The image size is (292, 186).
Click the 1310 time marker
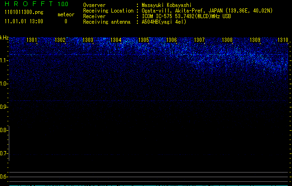pyautogui.click(x=283, y=40)
